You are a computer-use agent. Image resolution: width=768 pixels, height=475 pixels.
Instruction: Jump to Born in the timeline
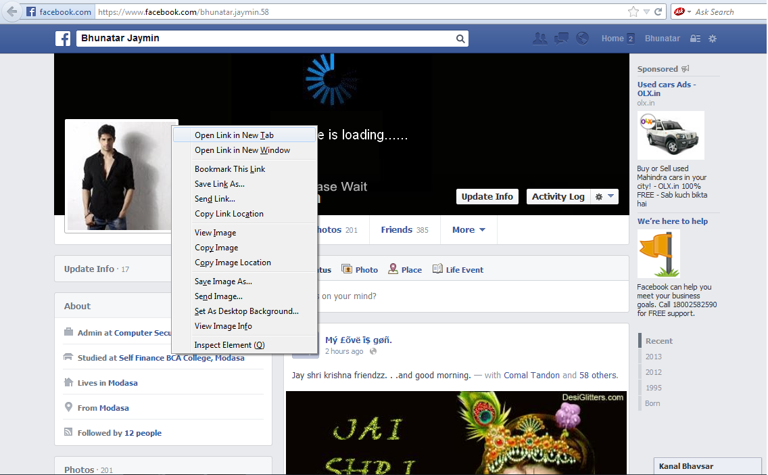(652, 403)
